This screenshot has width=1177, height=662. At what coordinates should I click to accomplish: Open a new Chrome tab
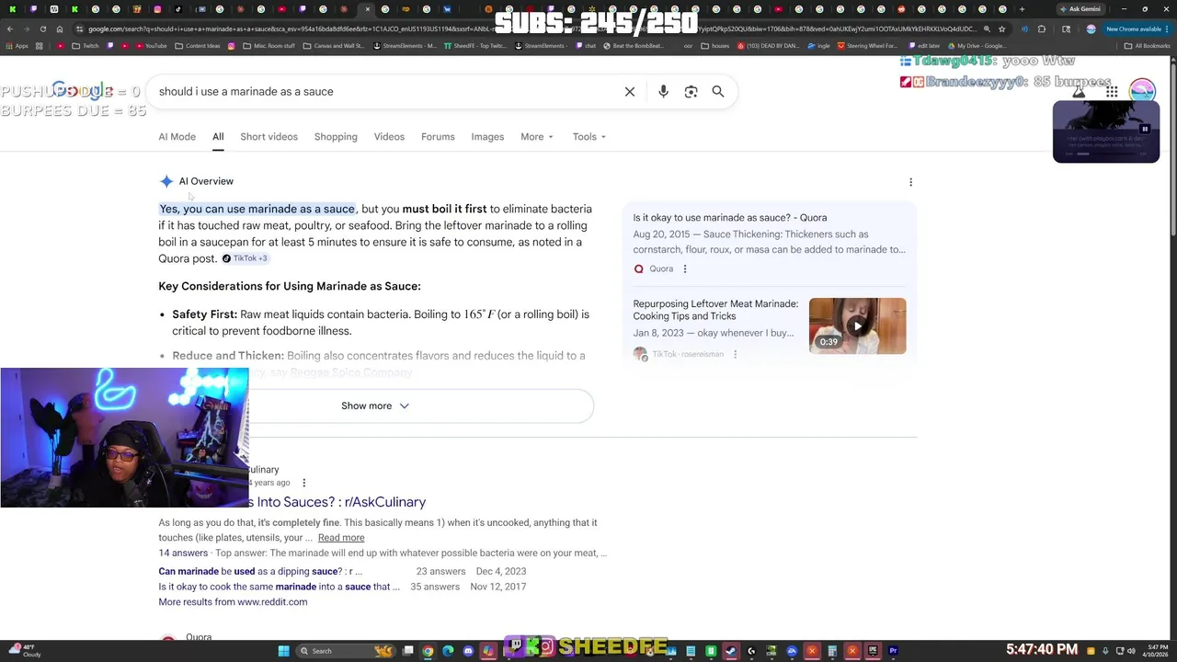(1022, 9)
